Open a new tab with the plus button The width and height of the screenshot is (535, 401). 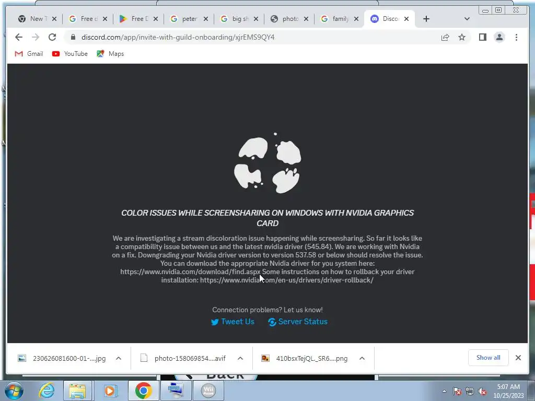click(x=426, y=19)
